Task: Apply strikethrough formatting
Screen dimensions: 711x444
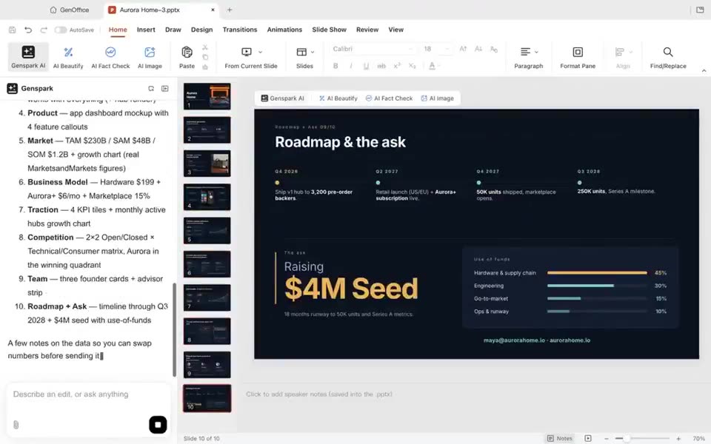Action: point(381,66)
